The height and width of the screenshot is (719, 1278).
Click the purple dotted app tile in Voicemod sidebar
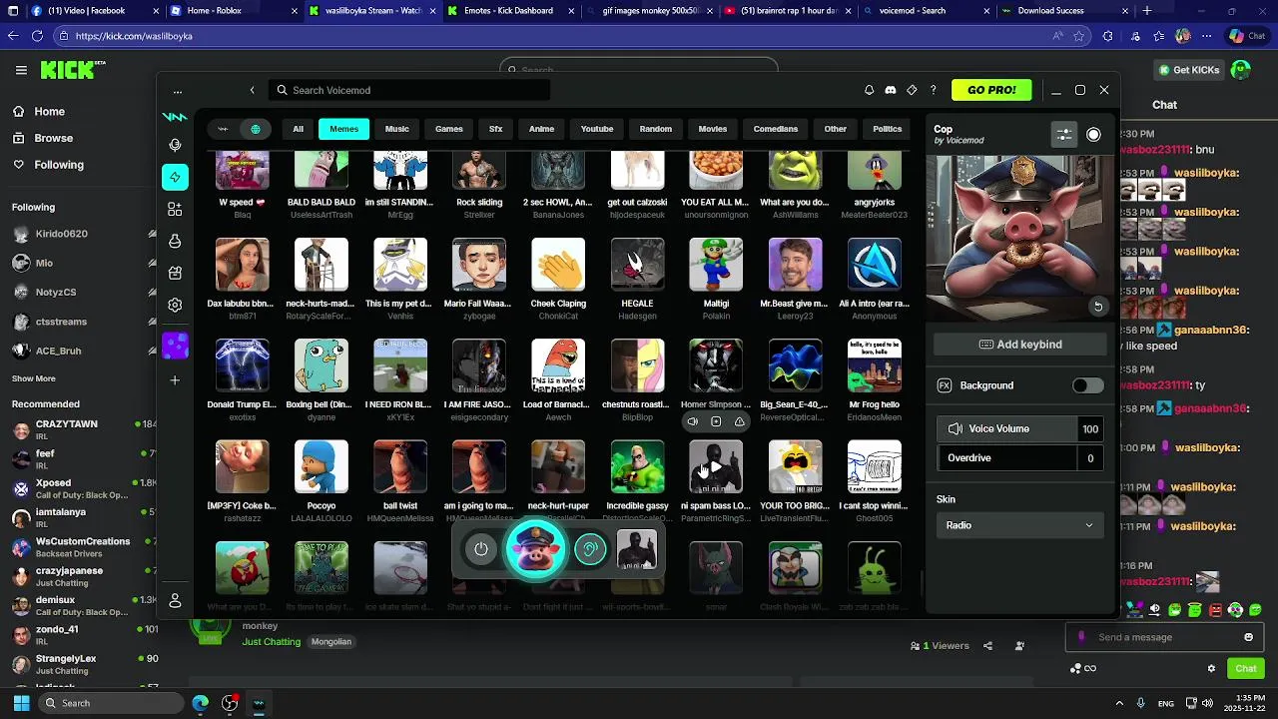(x=175, y=346)
